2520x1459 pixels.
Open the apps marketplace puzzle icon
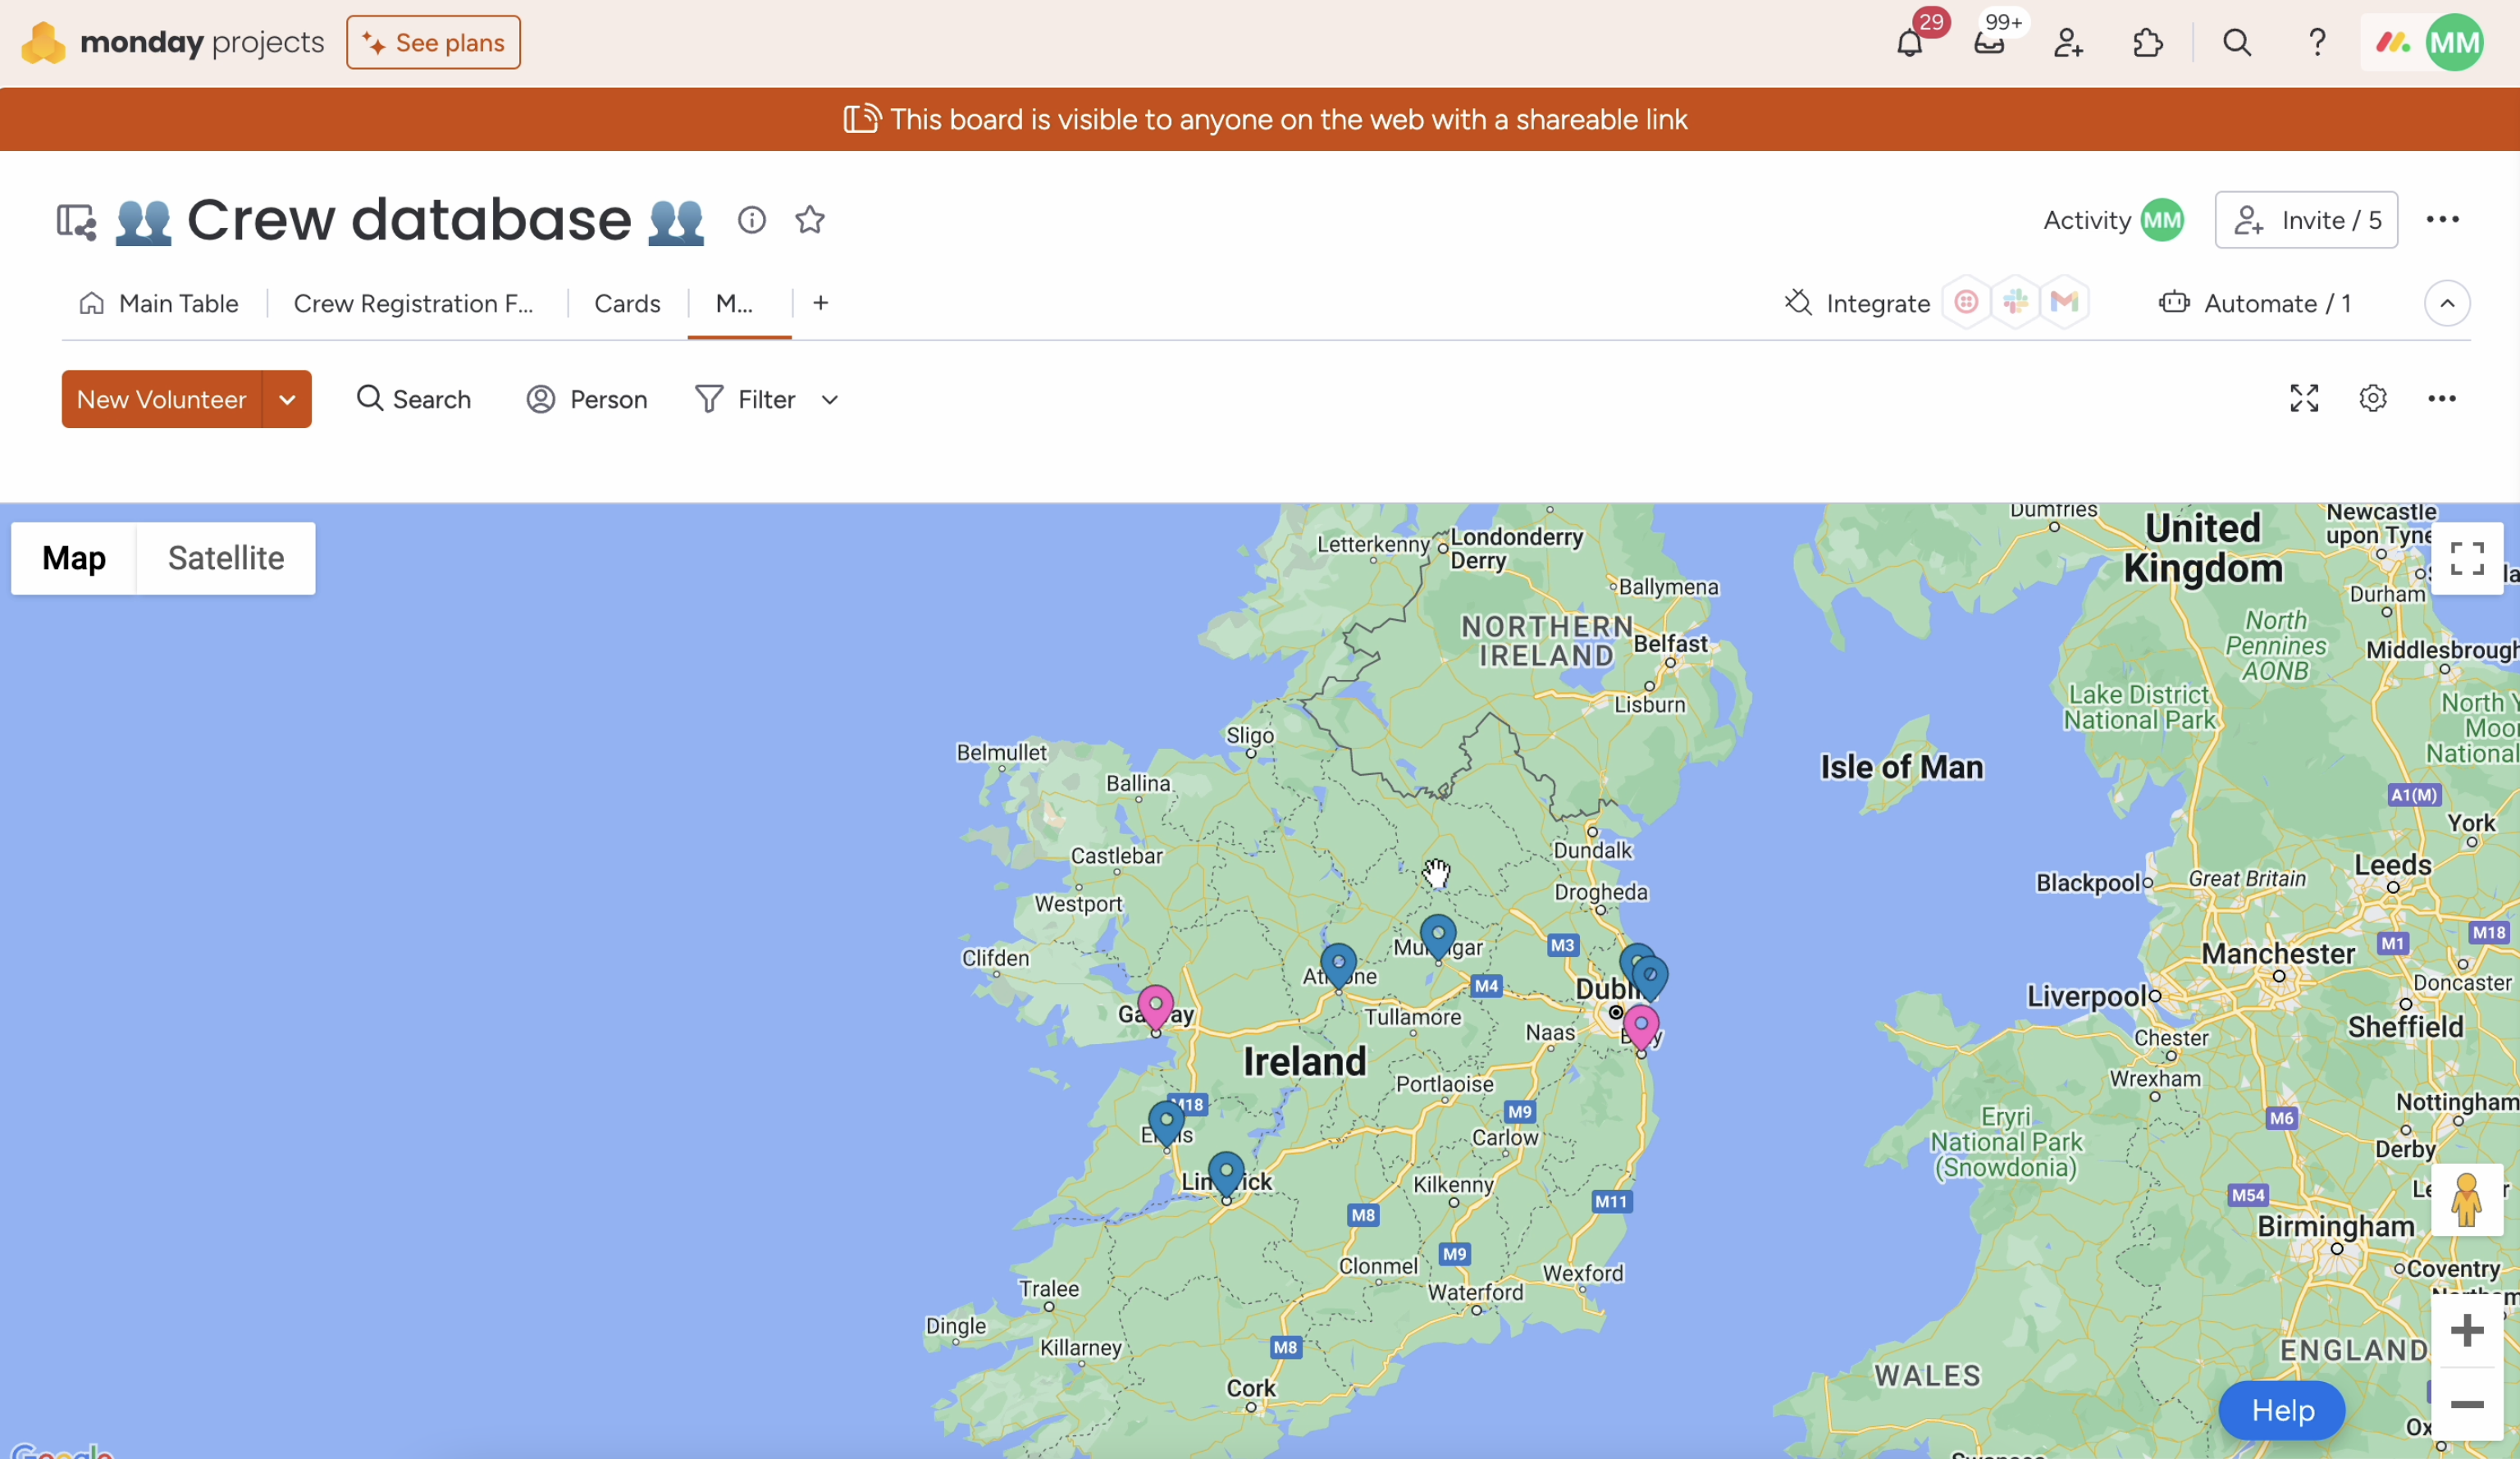click(x=2147, y=43)
